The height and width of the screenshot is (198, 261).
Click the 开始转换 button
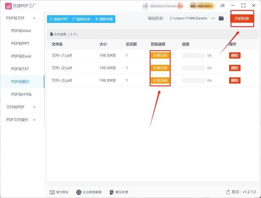(x=242, y=18)
